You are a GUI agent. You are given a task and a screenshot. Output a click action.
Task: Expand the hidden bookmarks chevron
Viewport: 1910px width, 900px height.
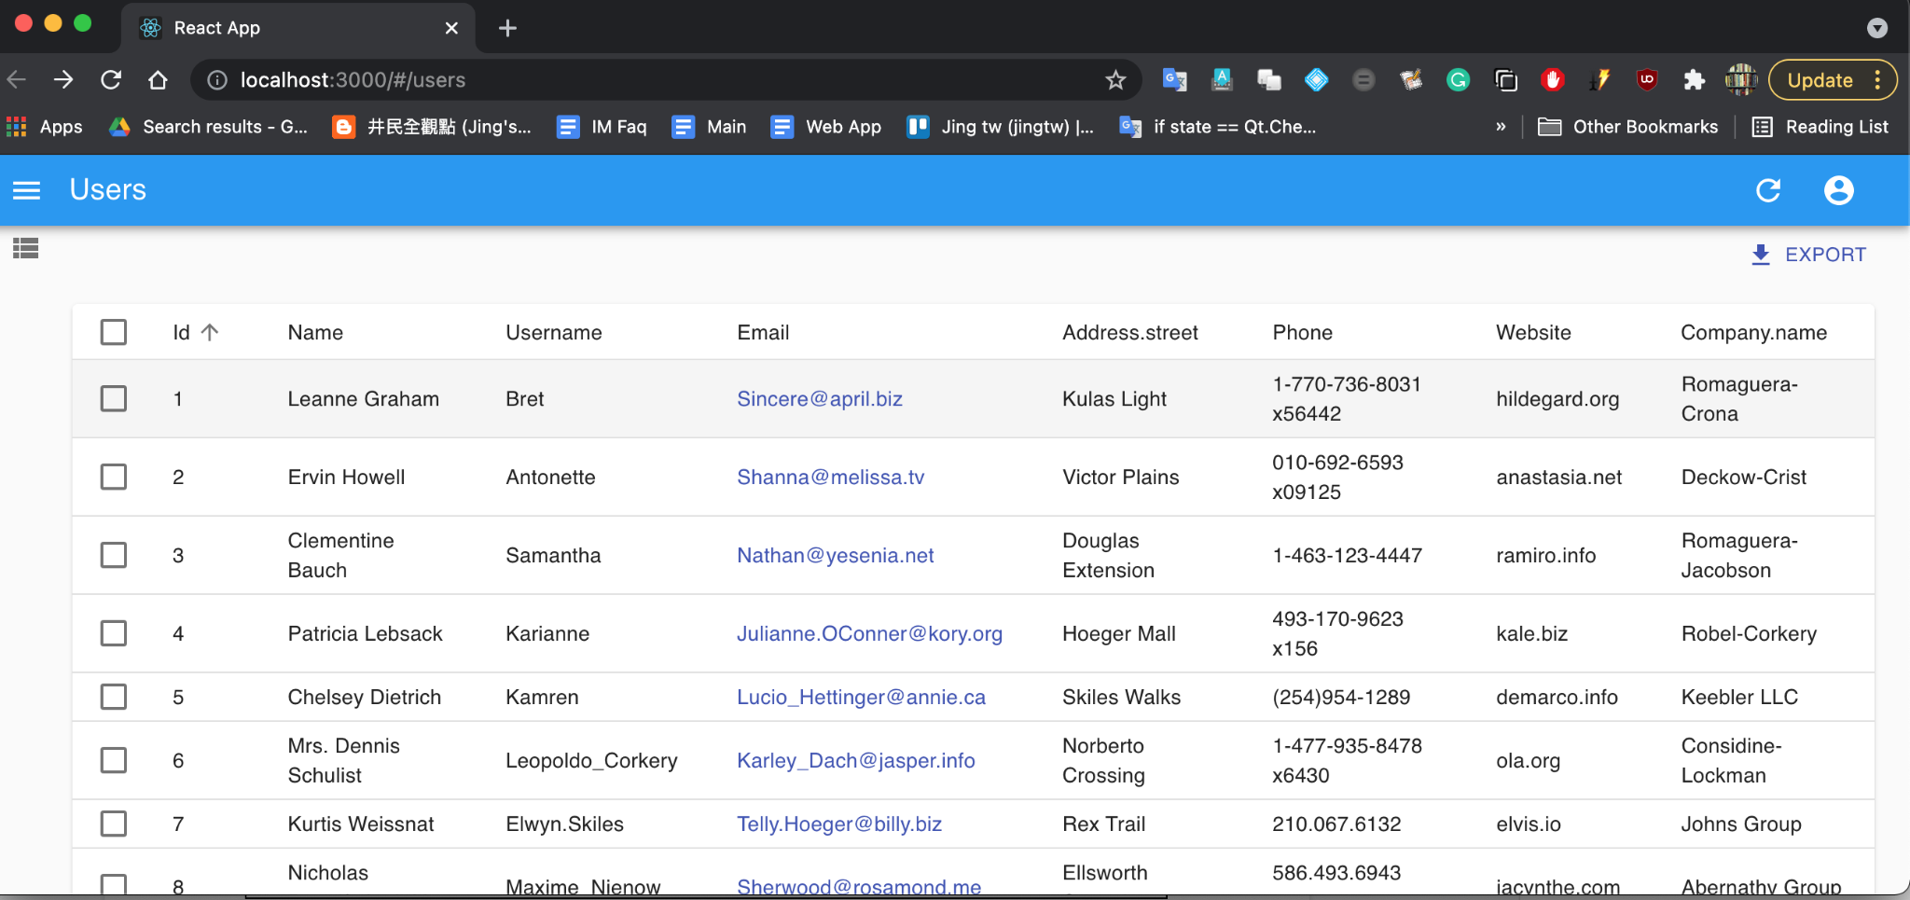coord(1501,127)
